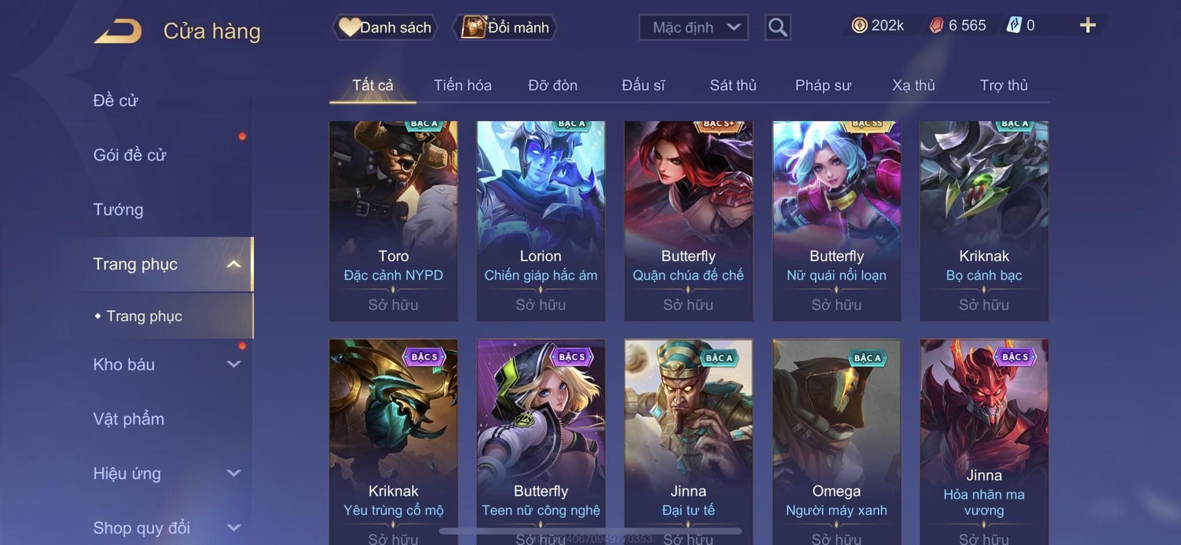Select the Trang phục sub-item
This screenshot has height=545, width=1181.
point(144,316)
